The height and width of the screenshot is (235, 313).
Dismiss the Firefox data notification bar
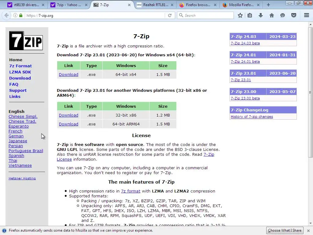(x=308, y=231)
